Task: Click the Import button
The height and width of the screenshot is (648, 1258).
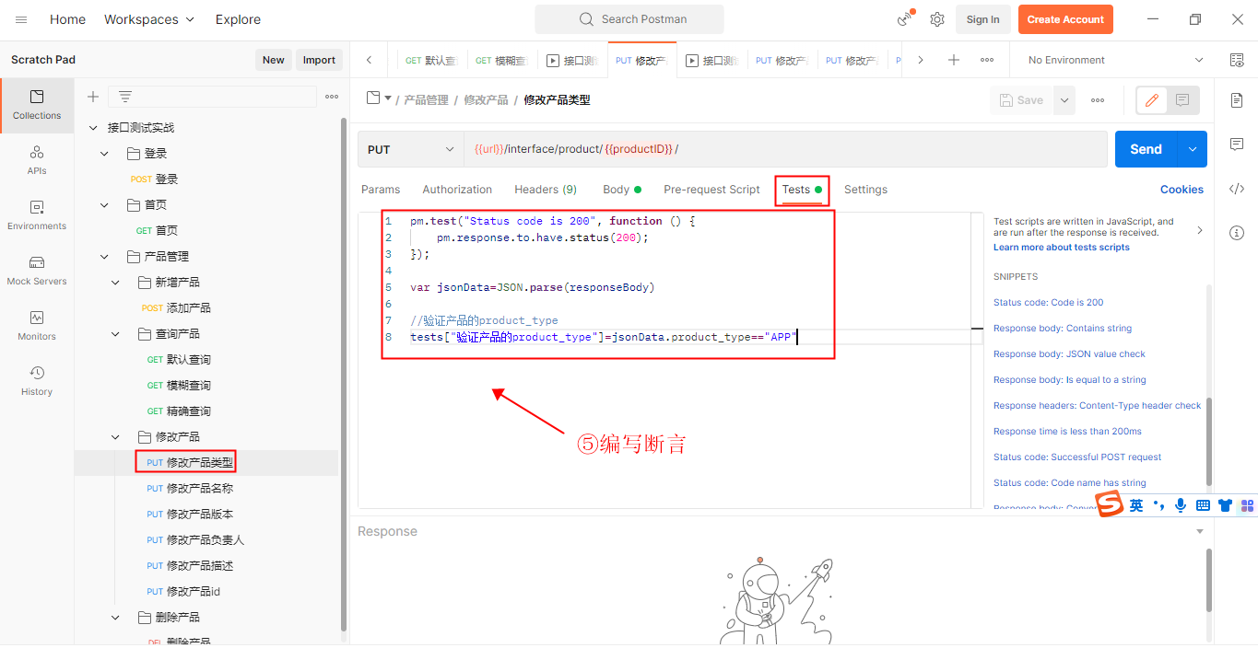Action: click(x=319, y=60)
